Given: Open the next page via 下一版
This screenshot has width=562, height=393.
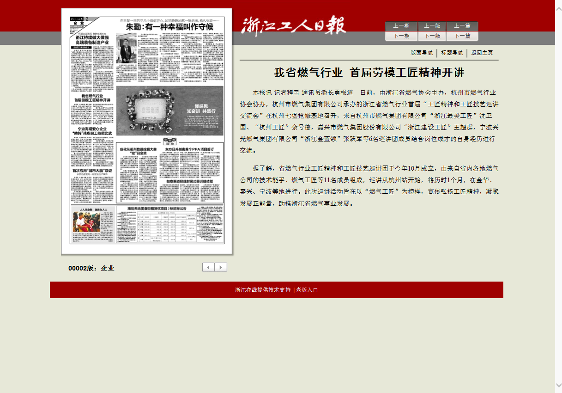Looking at the screenshot, I should click(432, 36).
